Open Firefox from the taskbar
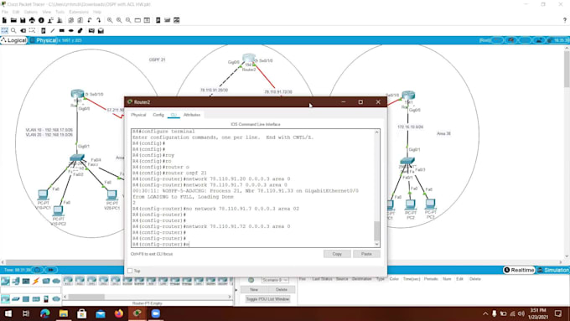Screen dimensions: 570x321 point(119,313)
